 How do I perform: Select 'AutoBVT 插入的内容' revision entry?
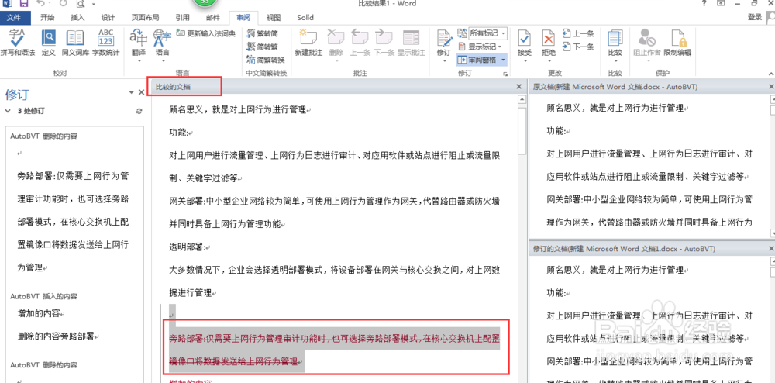43,296
